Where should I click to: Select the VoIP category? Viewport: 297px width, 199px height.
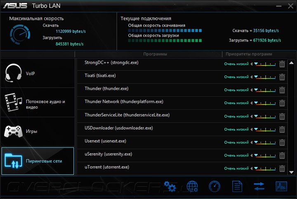coord(38,73)
